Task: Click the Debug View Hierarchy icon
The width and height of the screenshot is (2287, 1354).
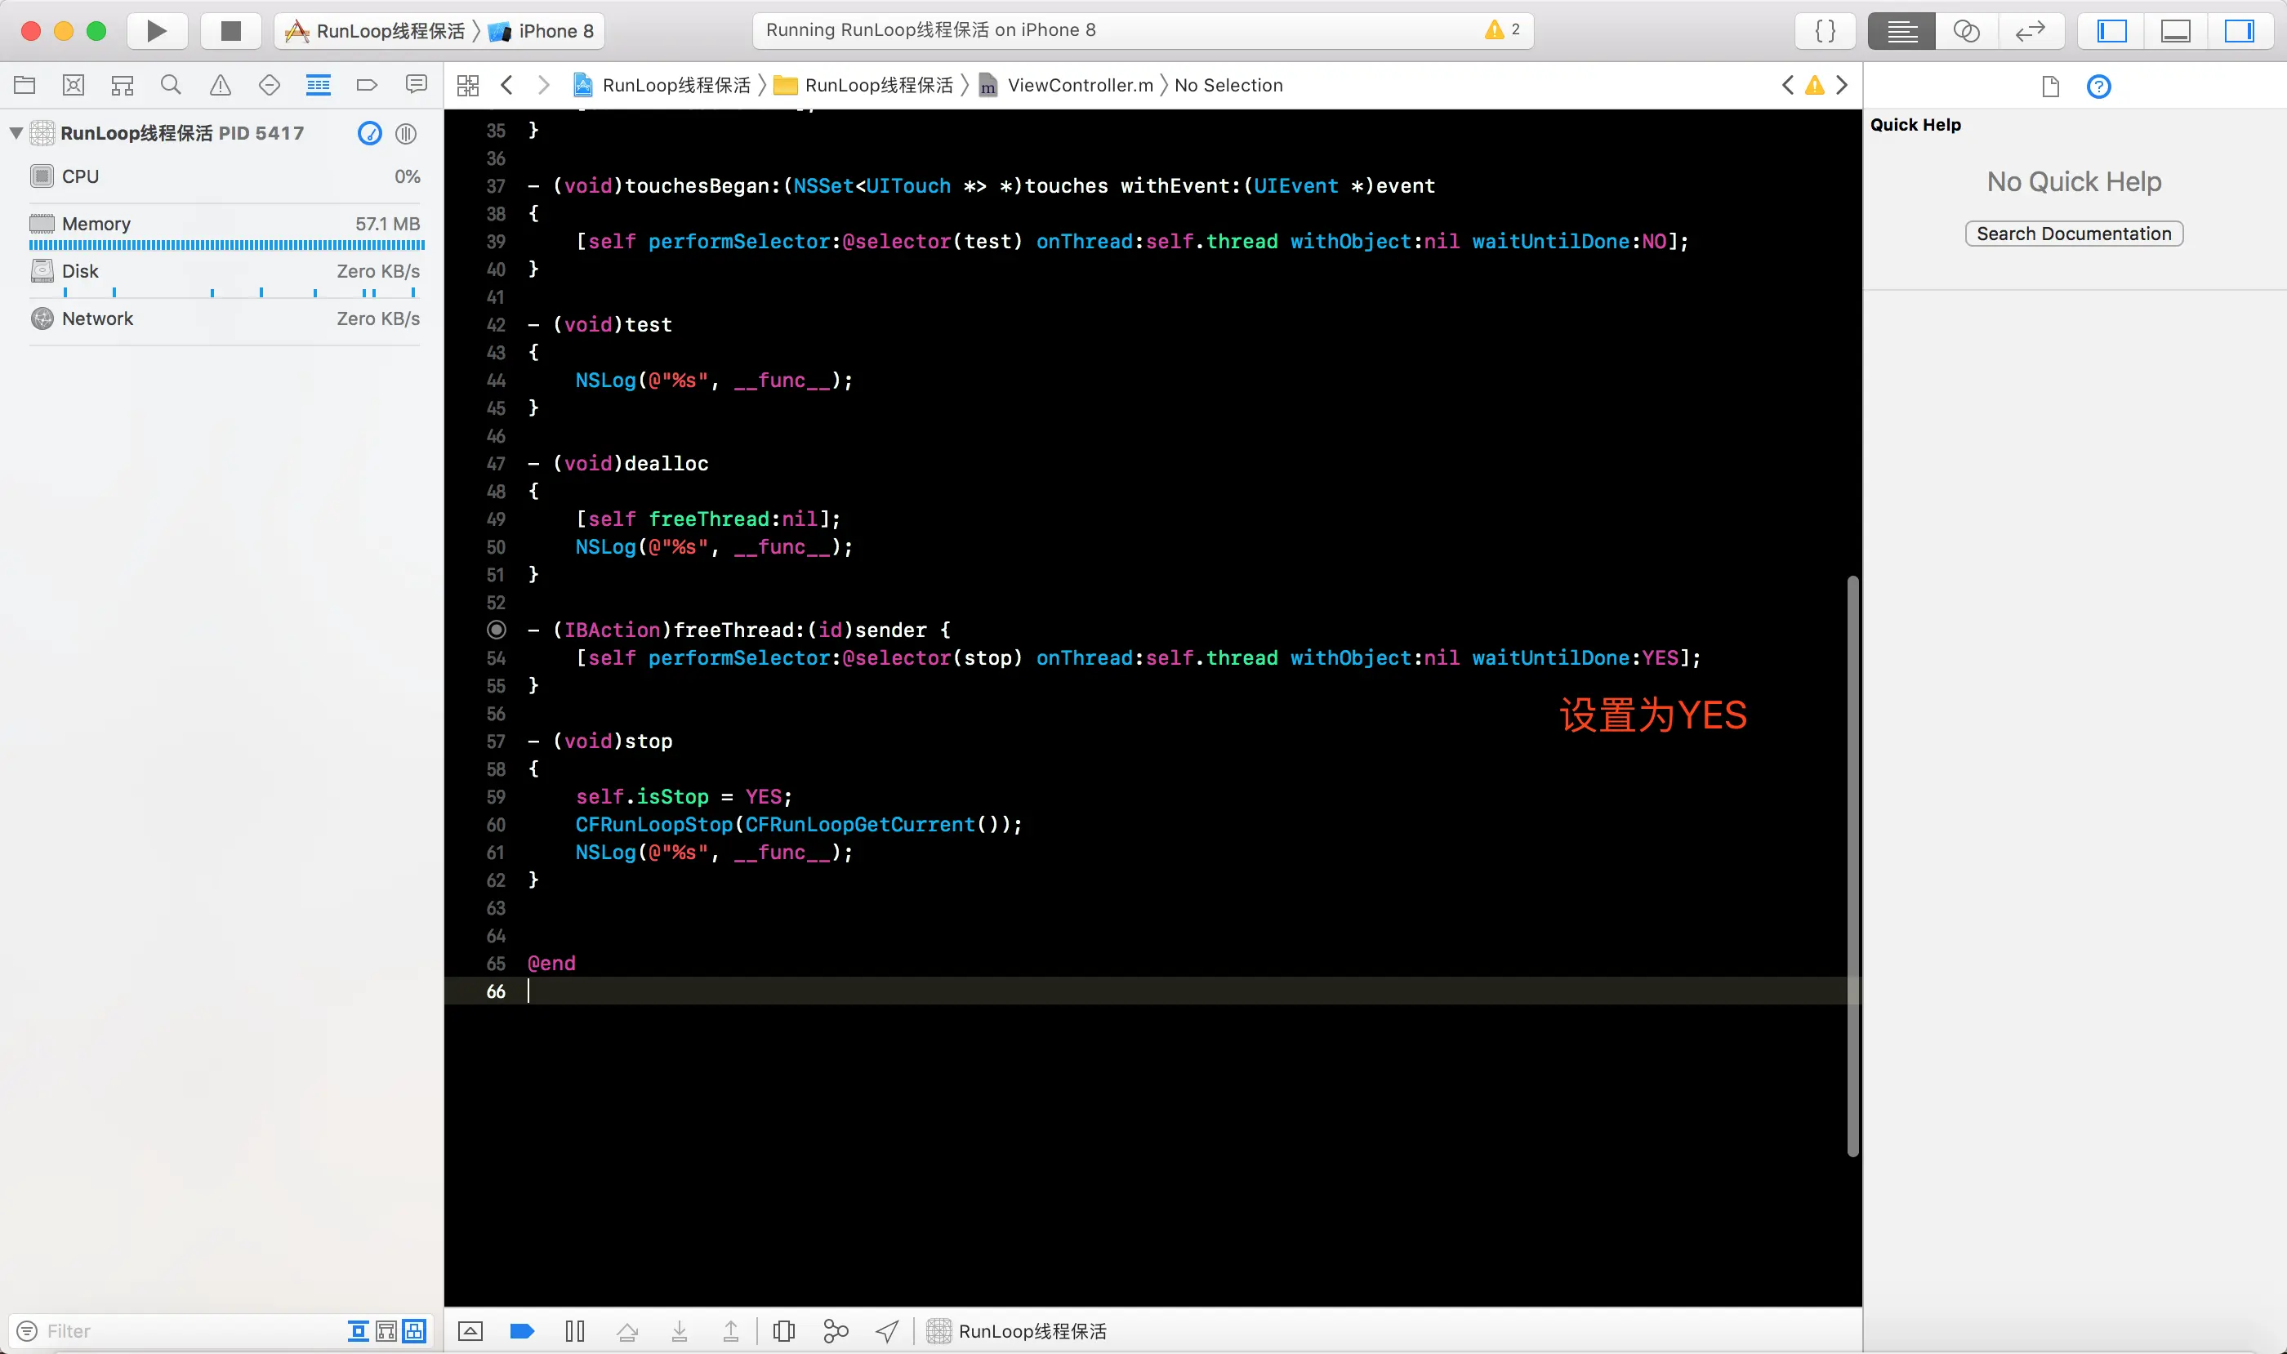Action: (x=783, y=1331)
